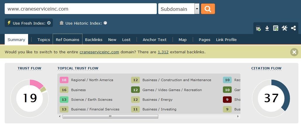
Task: Open the Map tab
Action: tap(183, 40)
